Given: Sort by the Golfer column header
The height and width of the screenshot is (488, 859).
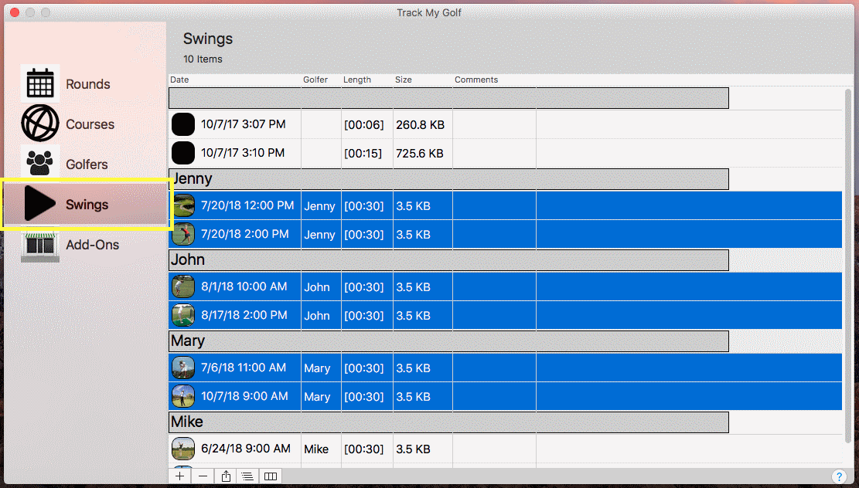Looking at the screenshot, I should point(320,80).
